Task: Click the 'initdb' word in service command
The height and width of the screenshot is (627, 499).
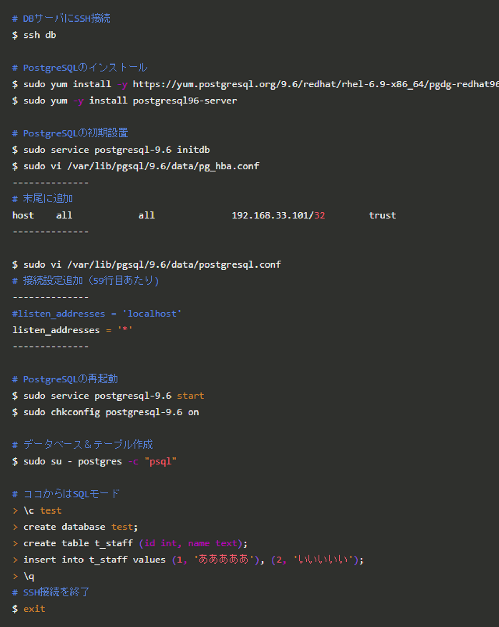Action: [193, 150]
